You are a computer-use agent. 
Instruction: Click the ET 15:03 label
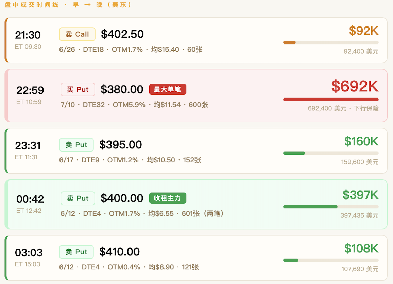pos(28,264)
